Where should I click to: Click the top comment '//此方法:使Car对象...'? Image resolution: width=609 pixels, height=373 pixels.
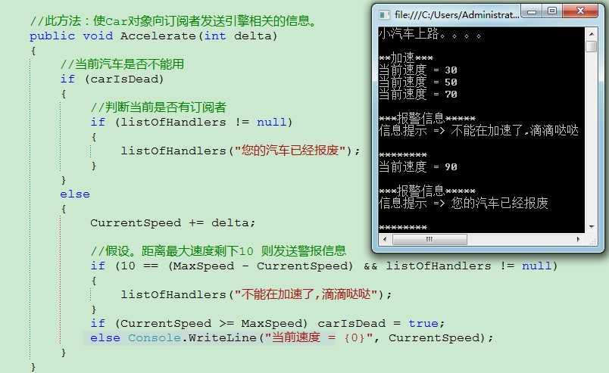175,20
